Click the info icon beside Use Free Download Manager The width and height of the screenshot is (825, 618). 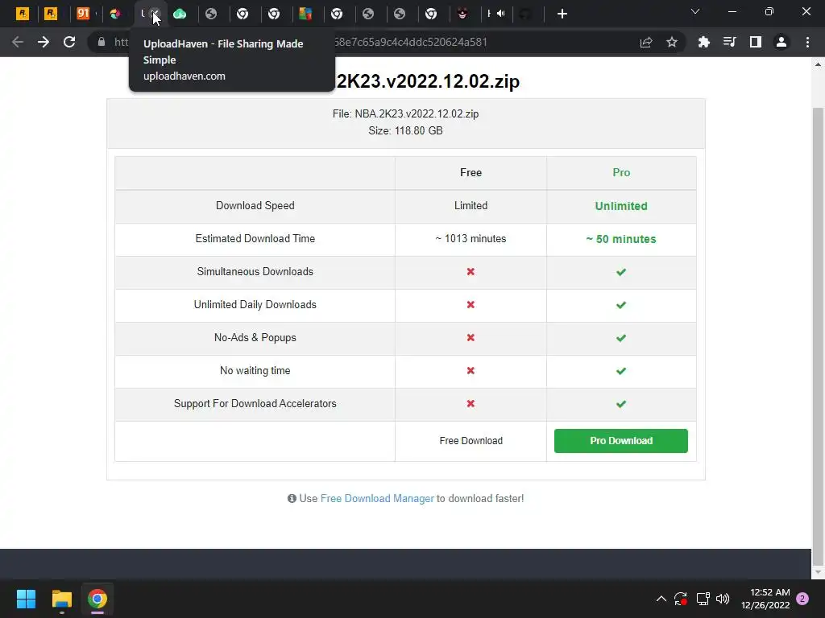pos(292,498)
